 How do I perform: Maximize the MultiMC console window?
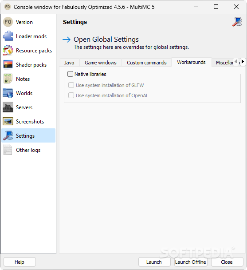[x=216, y=7]
